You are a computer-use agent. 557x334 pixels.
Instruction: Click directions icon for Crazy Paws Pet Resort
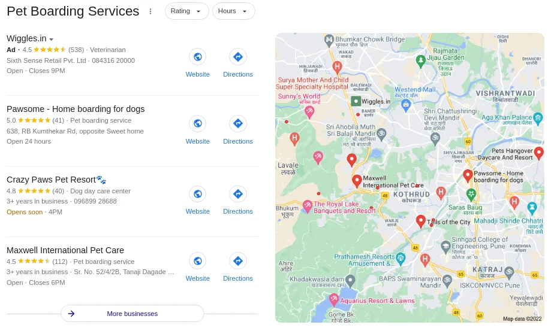point(238,194)
